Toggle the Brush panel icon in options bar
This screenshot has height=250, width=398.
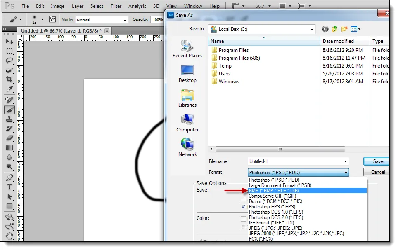point(52,19)
